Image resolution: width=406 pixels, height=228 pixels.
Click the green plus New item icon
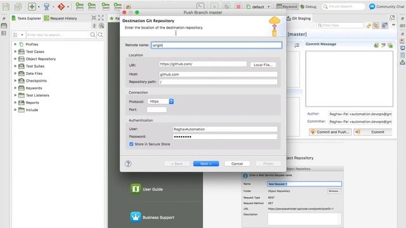click(x=32, y=6)
